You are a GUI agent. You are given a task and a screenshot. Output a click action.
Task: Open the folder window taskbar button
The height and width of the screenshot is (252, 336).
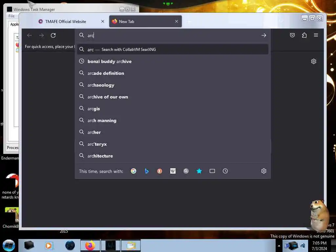131,245
